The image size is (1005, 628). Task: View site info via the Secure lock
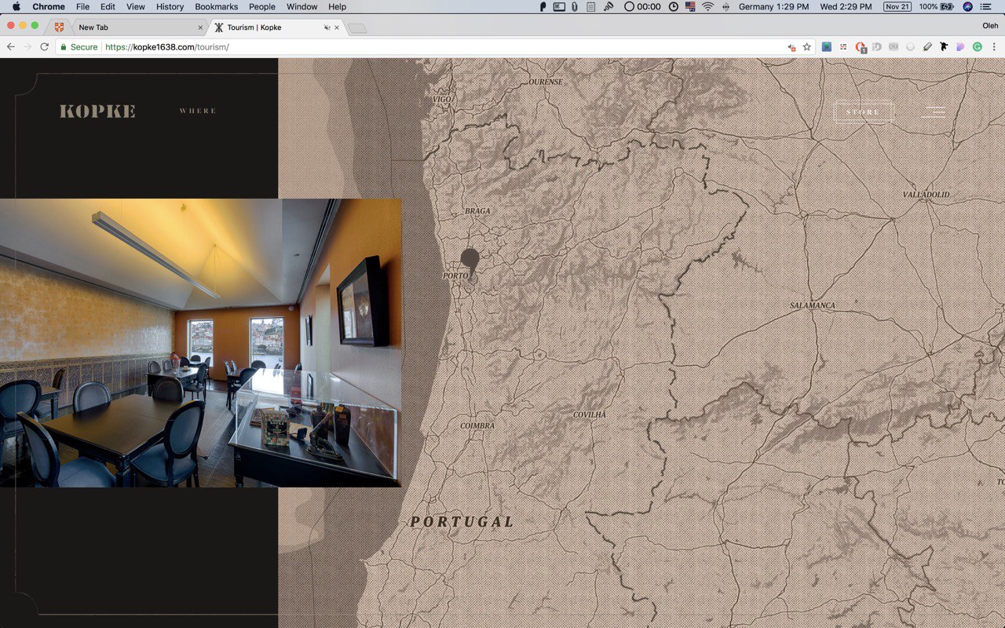point(79,47)
